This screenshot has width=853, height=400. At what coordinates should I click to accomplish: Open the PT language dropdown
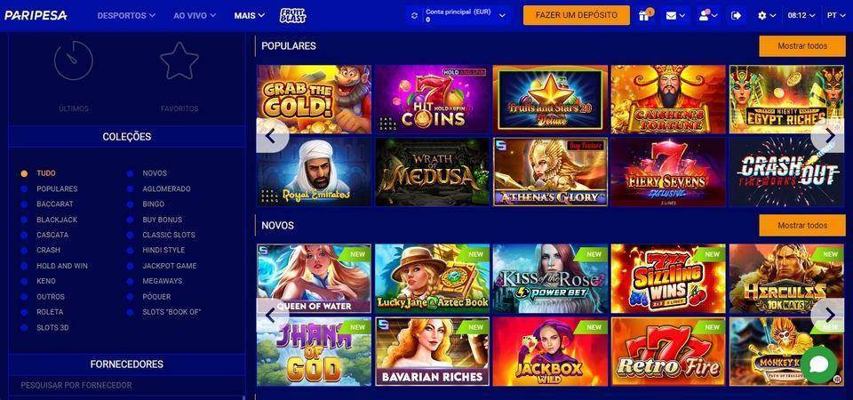point(835,16)
